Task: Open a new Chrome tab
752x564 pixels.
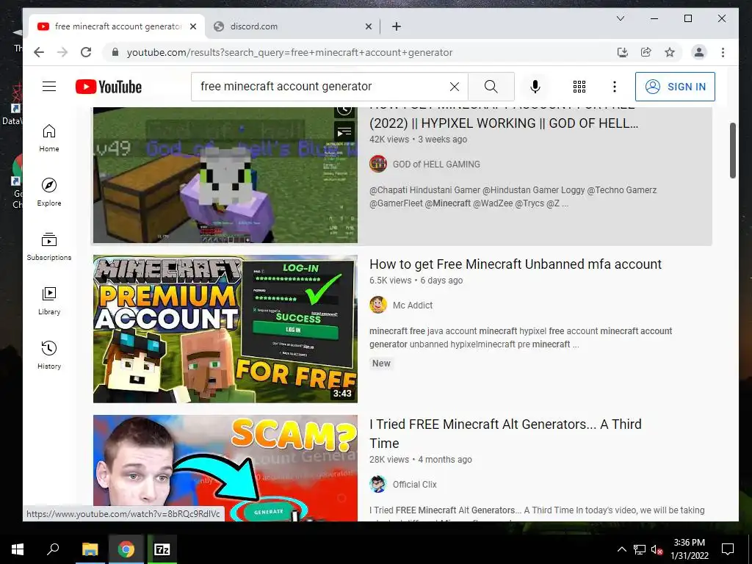Action: point(396,26)
